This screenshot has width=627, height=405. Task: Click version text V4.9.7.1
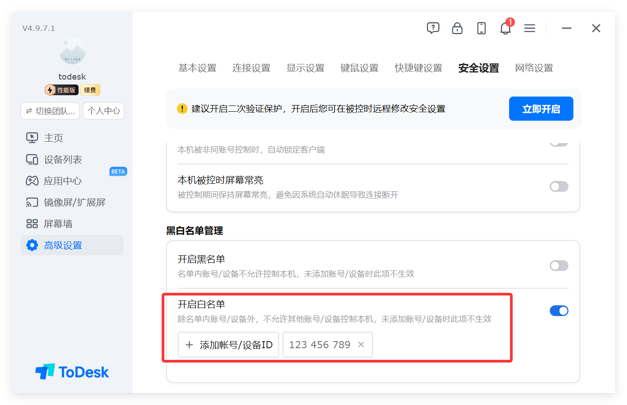pyautogui.click(x=39, y=28)
